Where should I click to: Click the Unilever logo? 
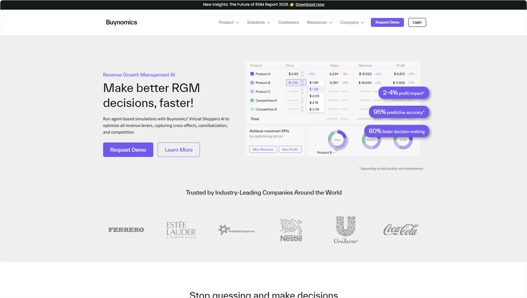[x=346, y=230]
